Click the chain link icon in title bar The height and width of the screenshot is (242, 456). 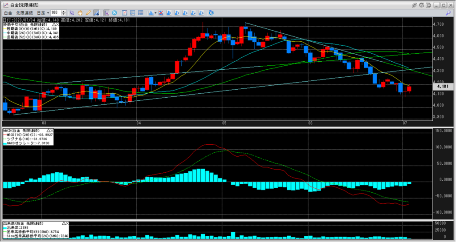(x=414, y=4)
